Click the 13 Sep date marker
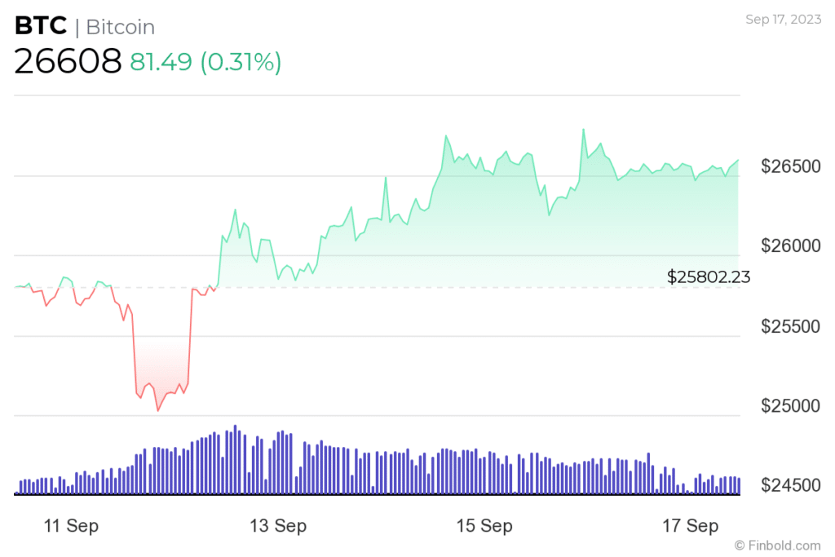This screenshot has height=557, width=835. point(279,526)
